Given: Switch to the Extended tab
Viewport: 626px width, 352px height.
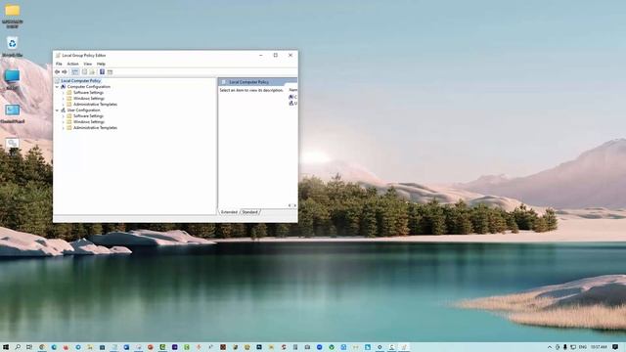Looking at the screenshot, I should pyautogui.click(x=229, y=212).
